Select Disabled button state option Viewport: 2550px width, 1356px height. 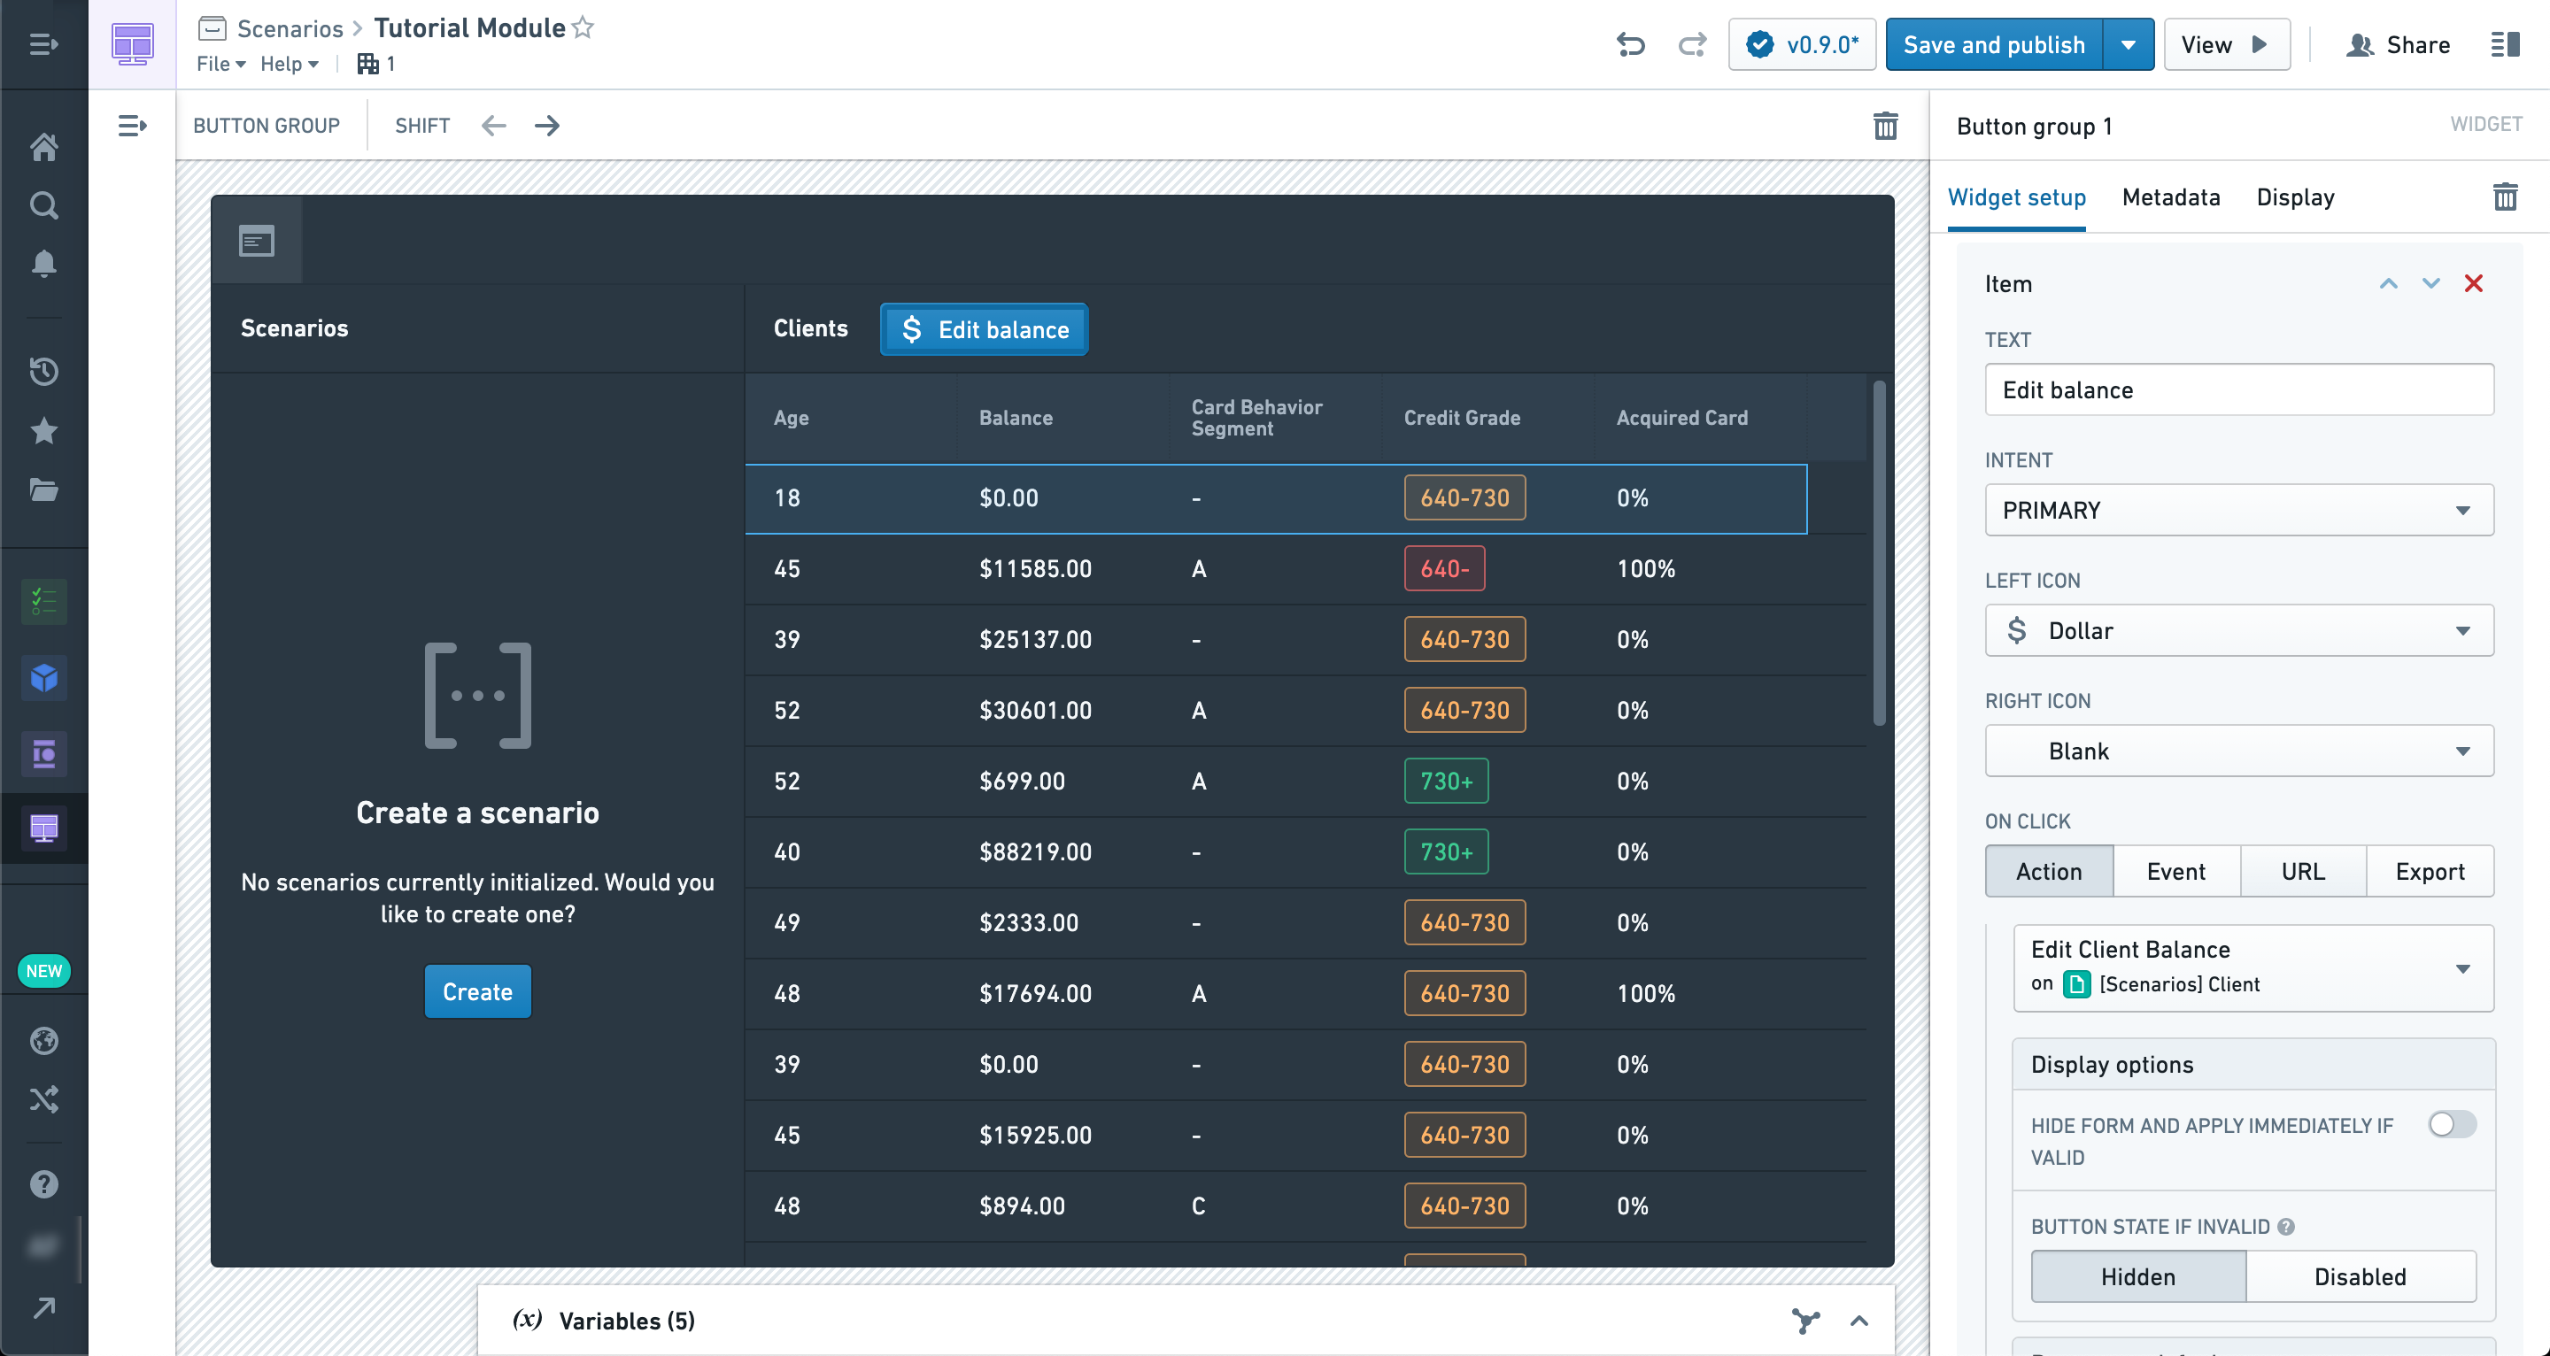coord(2360,1277)
